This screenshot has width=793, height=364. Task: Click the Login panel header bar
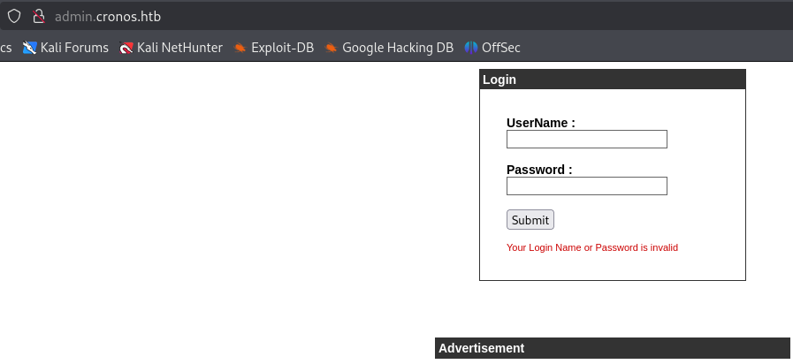click(612, 80)
